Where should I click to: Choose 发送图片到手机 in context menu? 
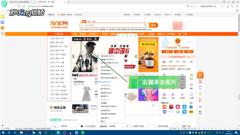[111, 82]
